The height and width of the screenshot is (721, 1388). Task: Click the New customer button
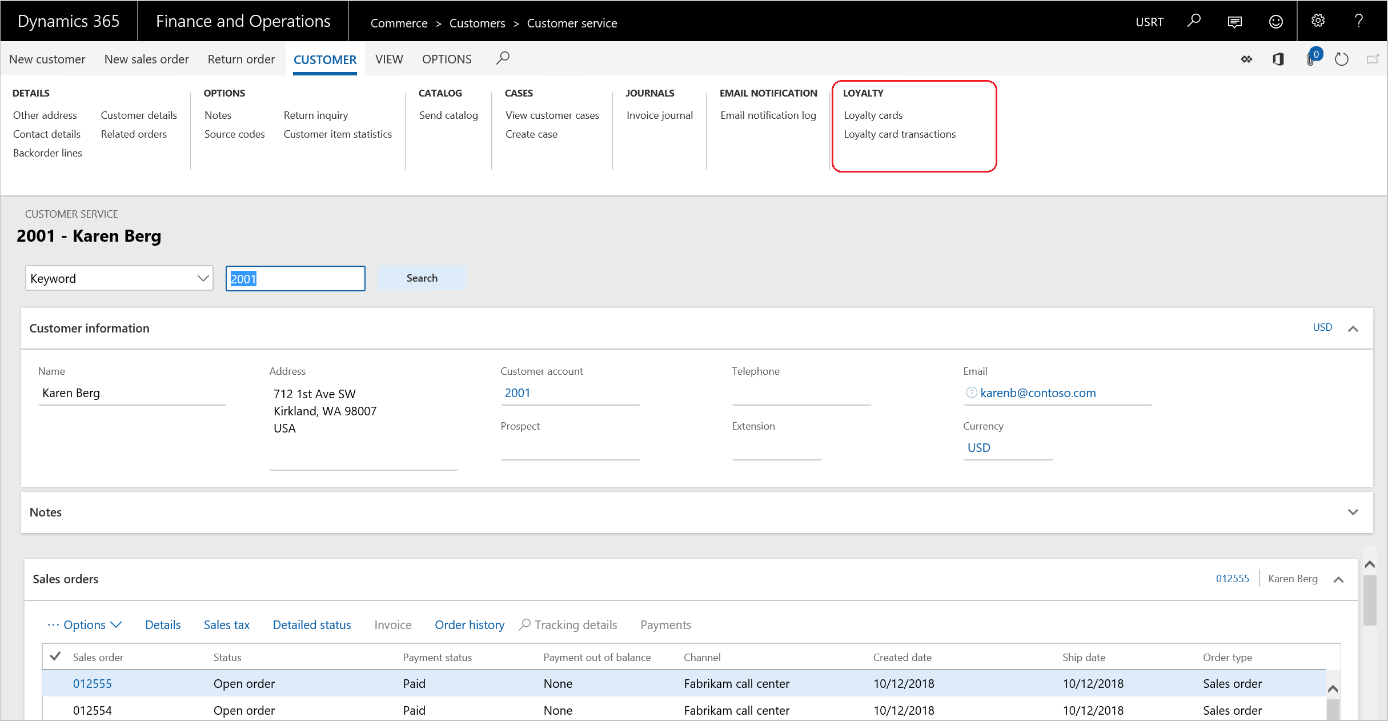pos(48,59)
